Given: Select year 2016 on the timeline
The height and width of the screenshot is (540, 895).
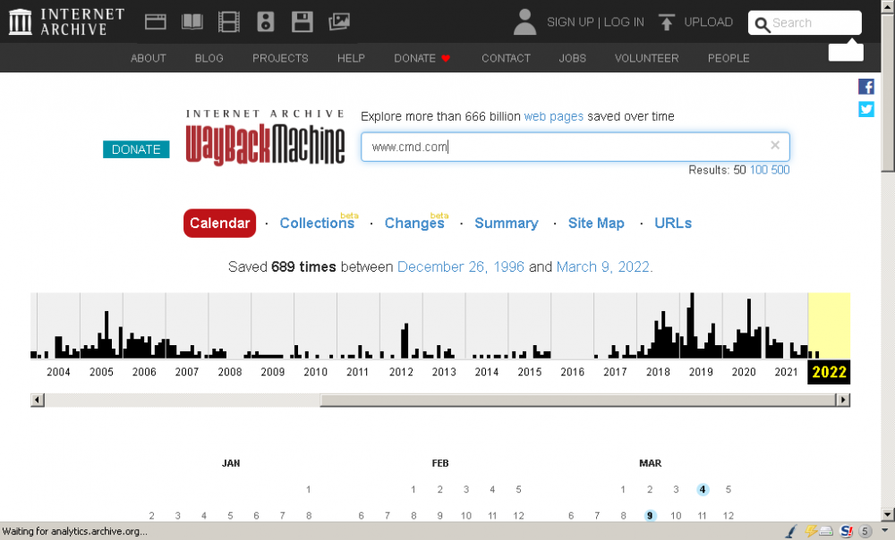Looking at the screenshot, I should coord(573,372).
